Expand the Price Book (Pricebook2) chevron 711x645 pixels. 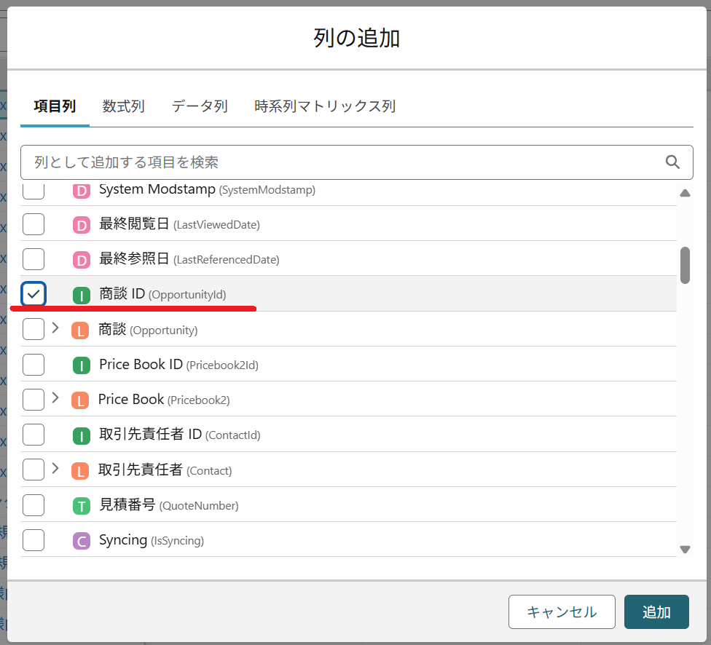pos(55,399)
